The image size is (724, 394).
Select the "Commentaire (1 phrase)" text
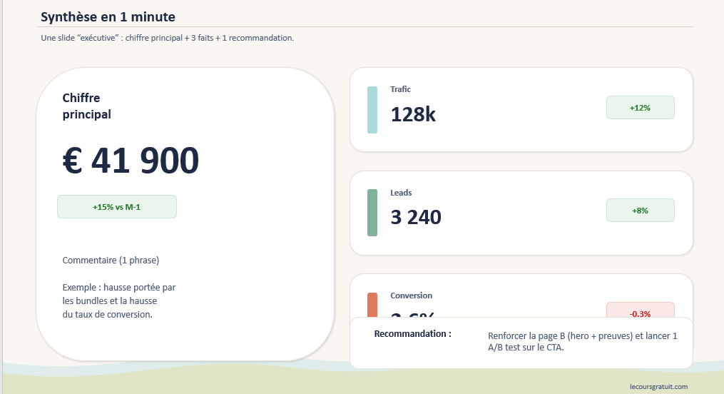click(111, 261)
